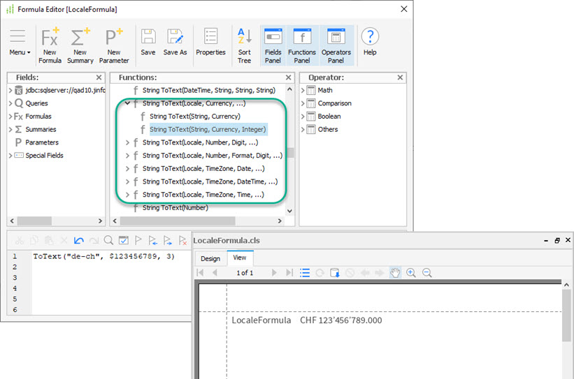Switch to the Design tab
574x379 pixels.
[x=210, y=258]
